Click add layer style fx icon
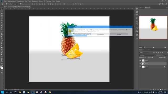The image size is (168, 94). click(x=153, y=89)
